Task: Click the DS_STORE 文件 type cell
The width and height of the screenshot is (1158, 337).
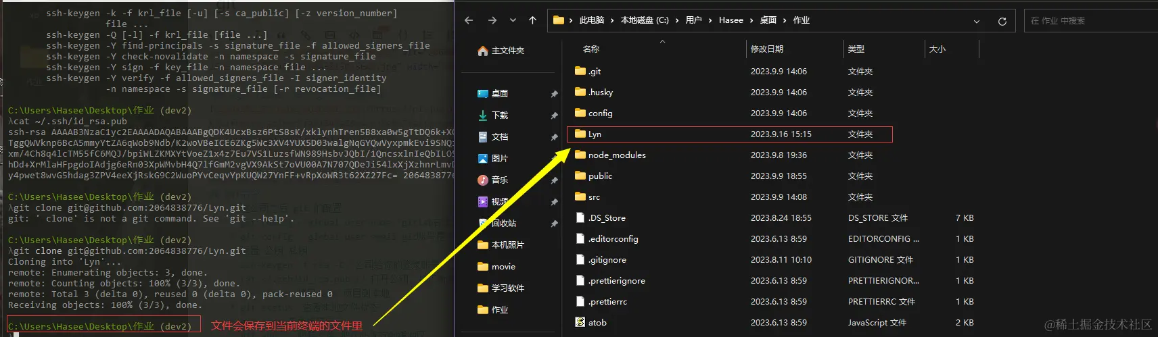Action: pyautogui.click(x=878, y=218)
